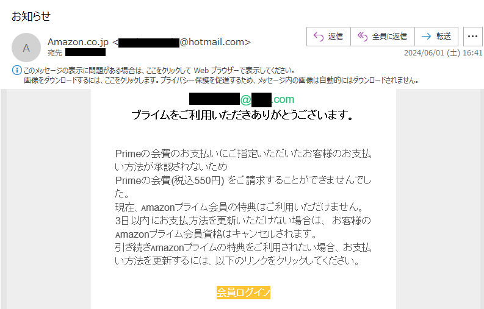Click the sentence about 3日以内 payment update

(x=244, y=227)
